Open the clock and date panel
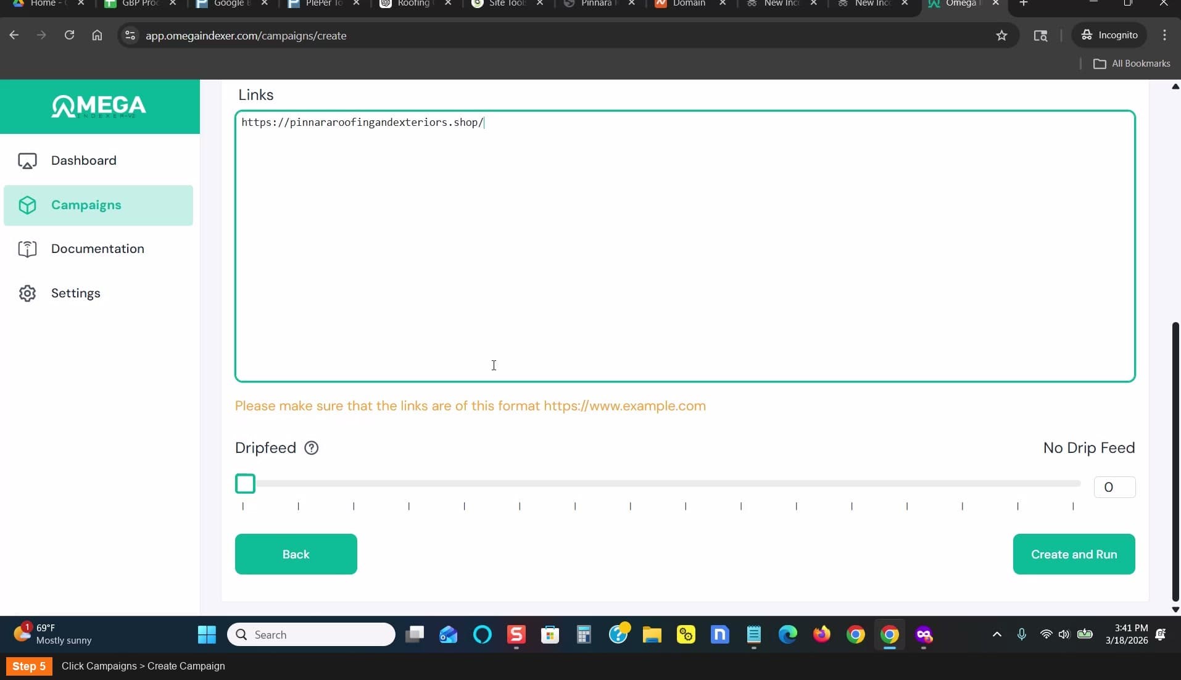The width and height of the screenshot is (1181, 680). pos(1127,634)
